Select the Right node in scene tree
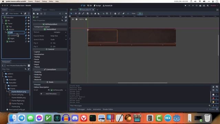The height and width of the screenshot is (124, 220). pyautogui.click(x=12, y=39)
